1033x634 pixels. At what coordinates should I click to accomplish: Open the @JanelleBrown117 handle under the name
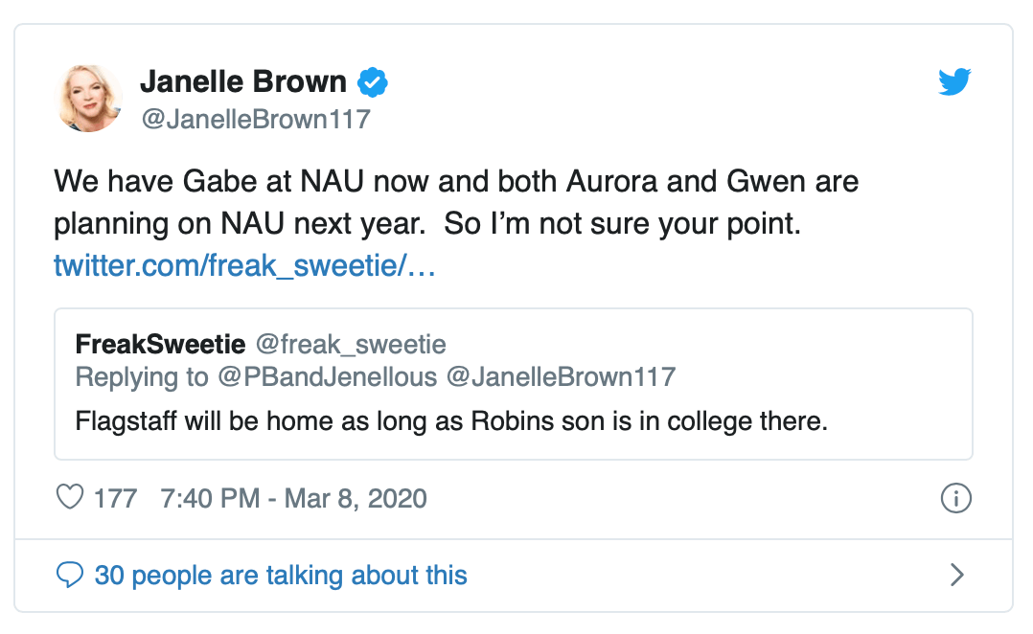[x=255, y=120]
